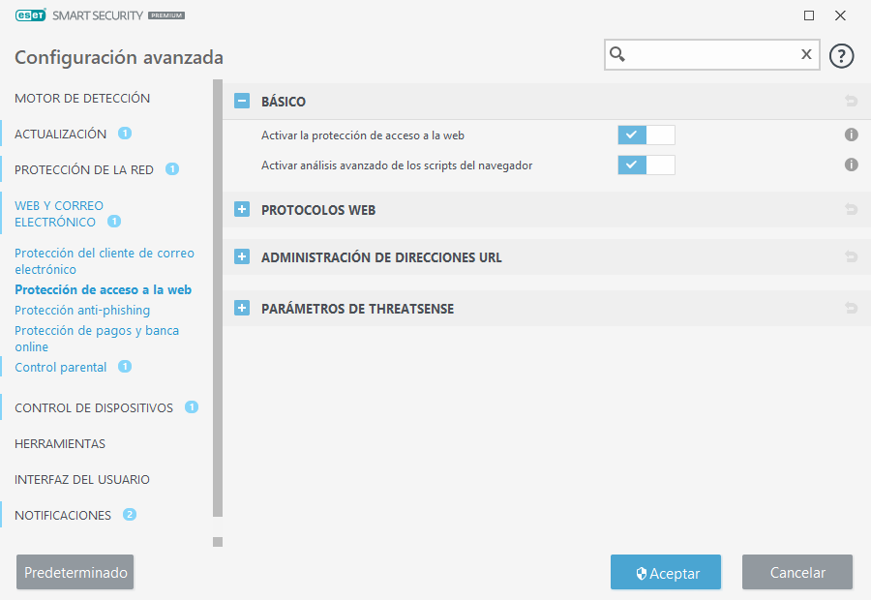Clear the search box with X

point(806,54)
